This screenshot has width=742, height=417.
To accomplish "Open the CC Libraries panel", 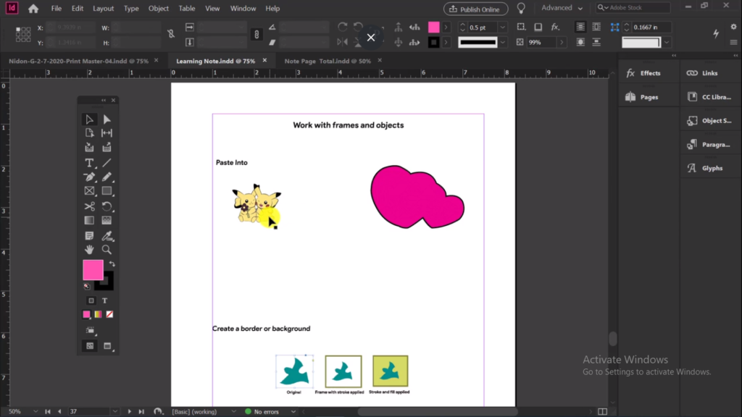I will click(709, 97).
